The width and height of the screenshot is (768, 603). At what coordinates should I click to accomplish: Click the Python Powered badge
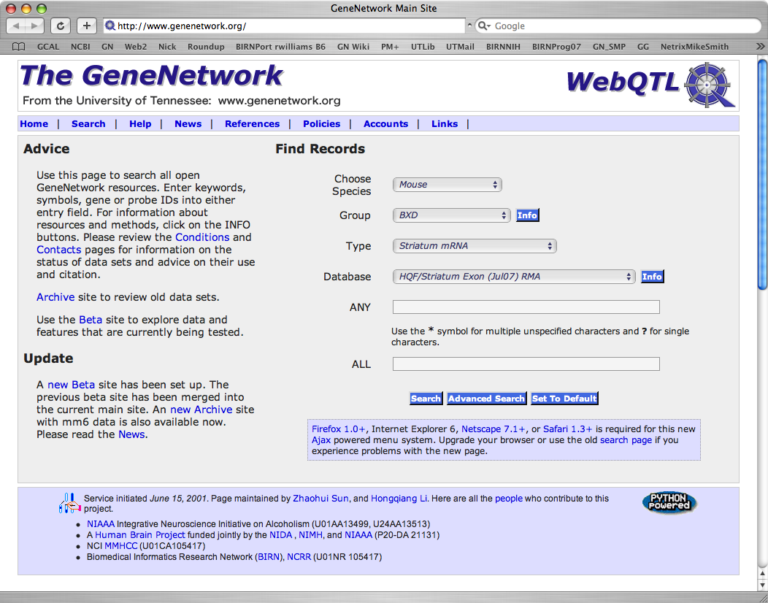(669, 502)
